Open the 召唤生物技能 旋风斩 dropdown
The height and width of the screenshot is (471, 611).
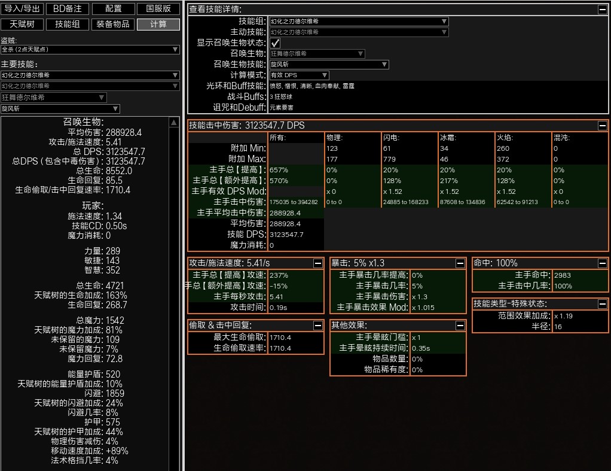(x=329, y=65)
